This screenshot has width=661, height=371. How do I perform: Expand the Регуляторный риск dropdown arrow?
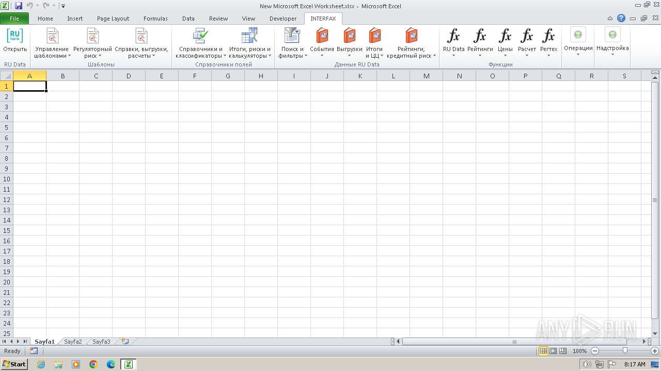pos(100,56)
